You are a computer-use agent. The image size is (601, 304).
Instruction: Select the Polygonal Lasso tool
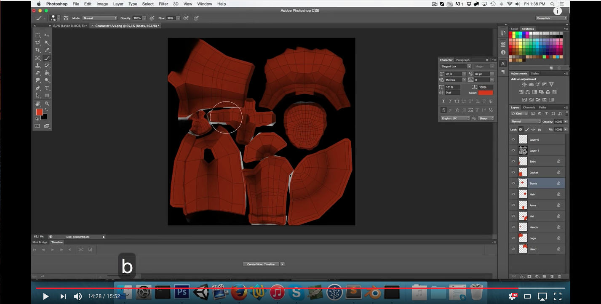[38, 43]
